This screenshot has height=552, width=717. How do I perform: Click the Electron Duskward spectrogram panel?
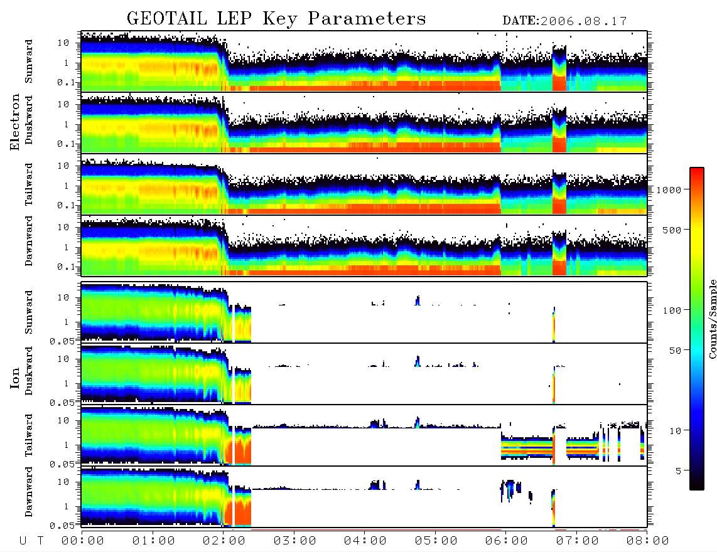364,122
